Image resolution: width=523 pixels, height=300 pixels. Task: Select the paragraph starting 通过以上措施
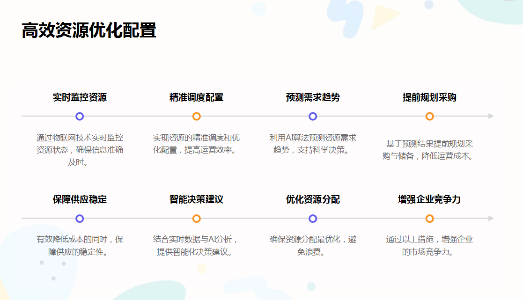(x=430, y=246)
